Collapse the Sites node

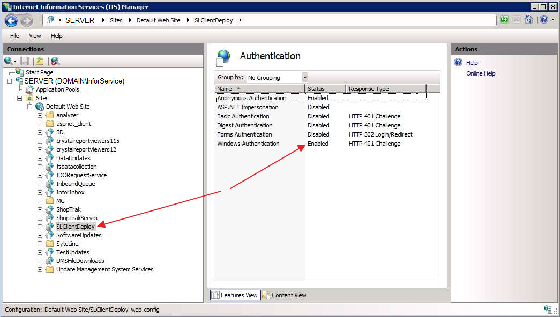pyautogui.click(x=20, y=98)
